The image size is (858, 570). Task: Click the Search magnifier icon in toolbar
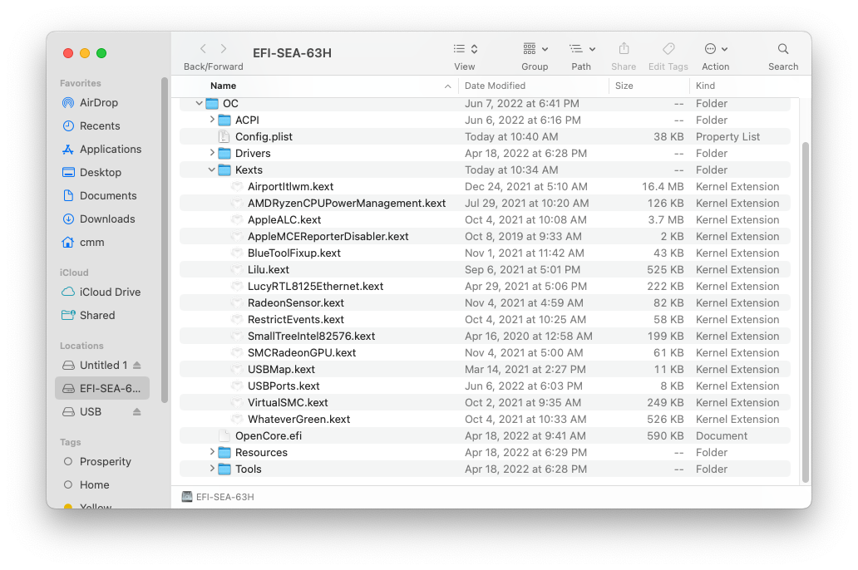[x=782, y=50]
